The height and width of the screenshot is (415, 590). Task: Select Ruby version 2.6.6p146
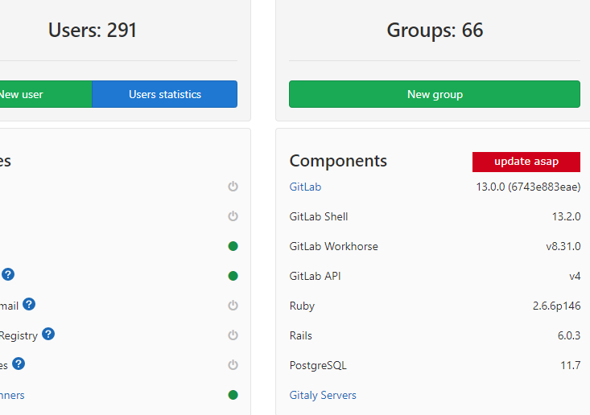556,306
